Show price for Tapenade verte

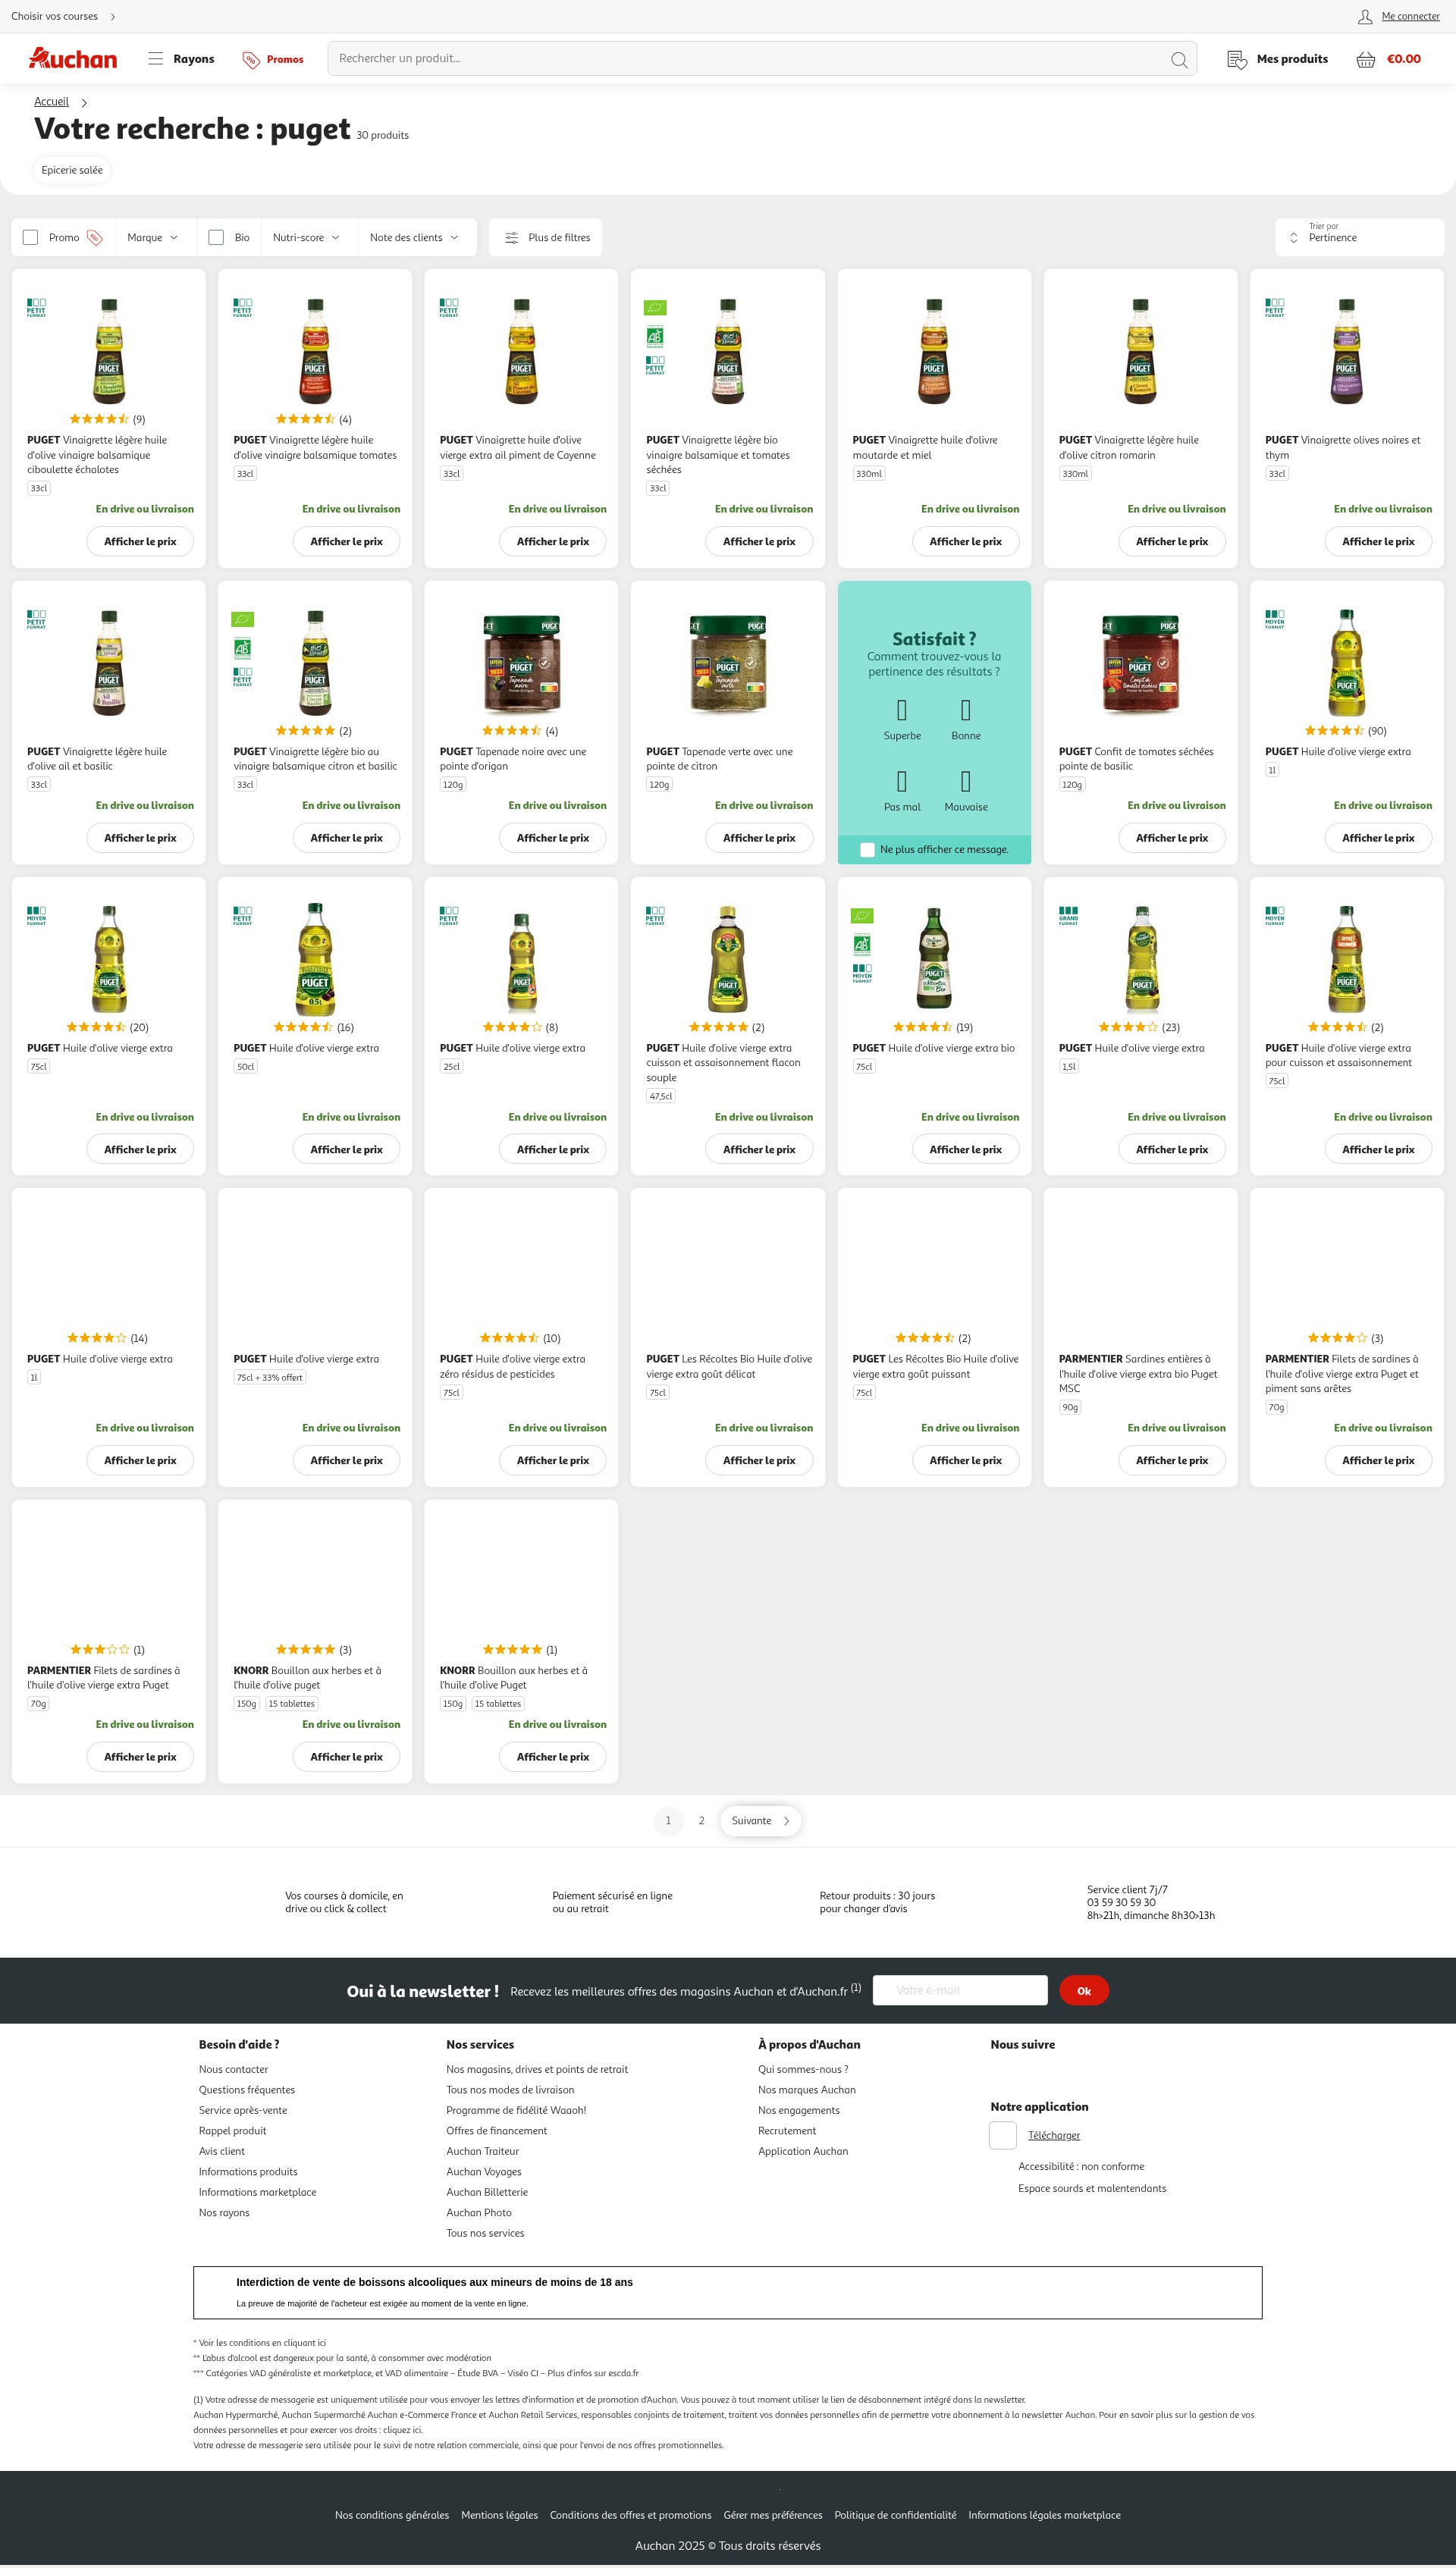[759, 838]
